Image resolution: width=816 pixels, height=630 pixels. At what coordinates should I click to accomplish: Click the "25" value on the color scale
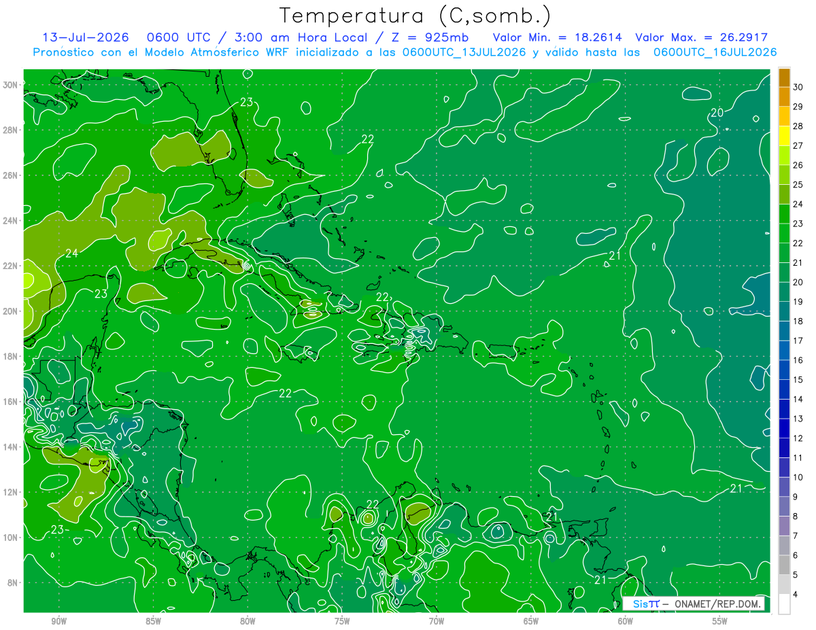tap(798, 185)
